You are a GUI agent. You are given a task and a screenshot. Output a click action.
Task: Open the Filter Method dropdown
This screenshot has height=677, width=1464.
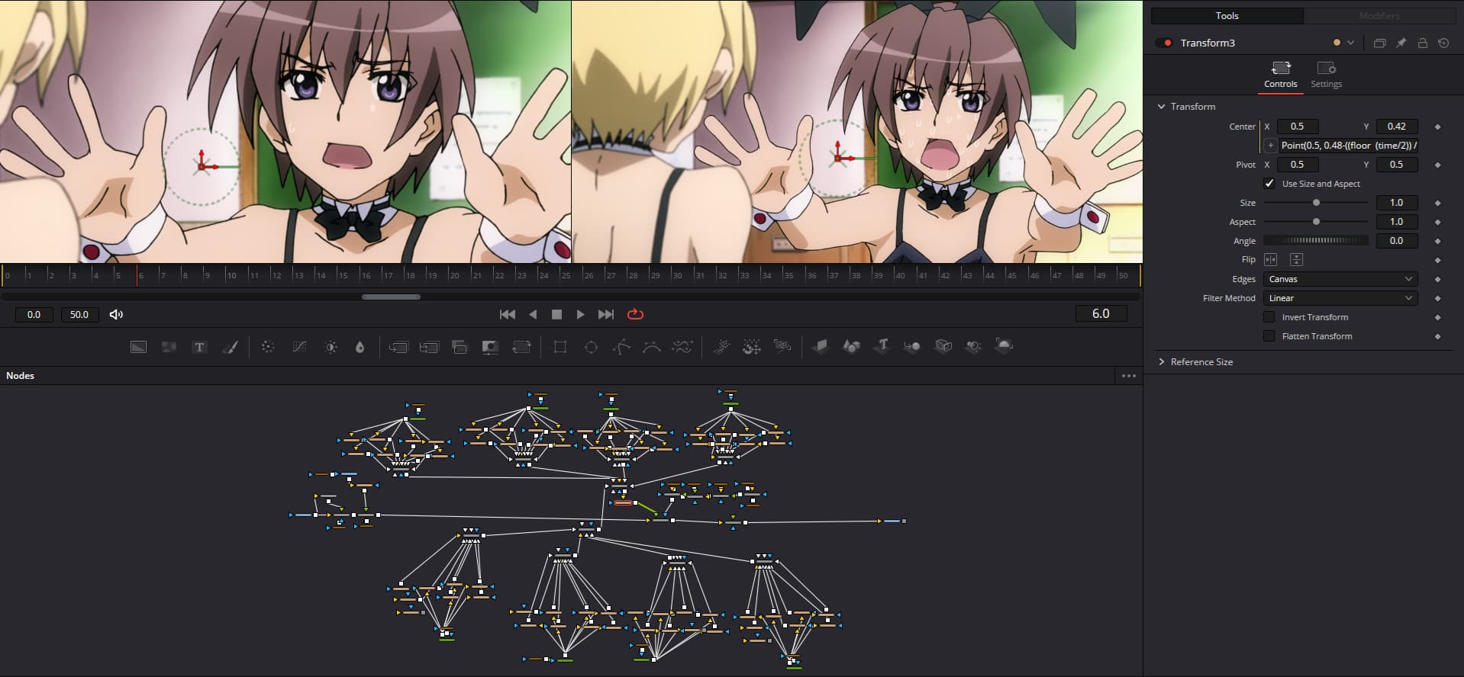(1340, 298)
